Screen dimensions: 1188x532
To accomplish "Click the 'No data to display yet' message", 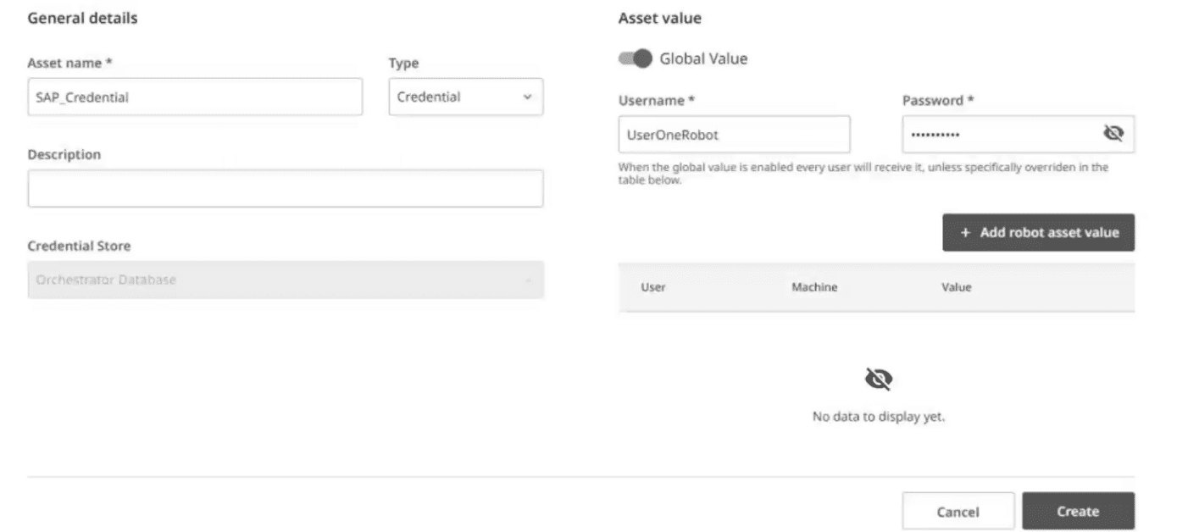I will 878,417.
